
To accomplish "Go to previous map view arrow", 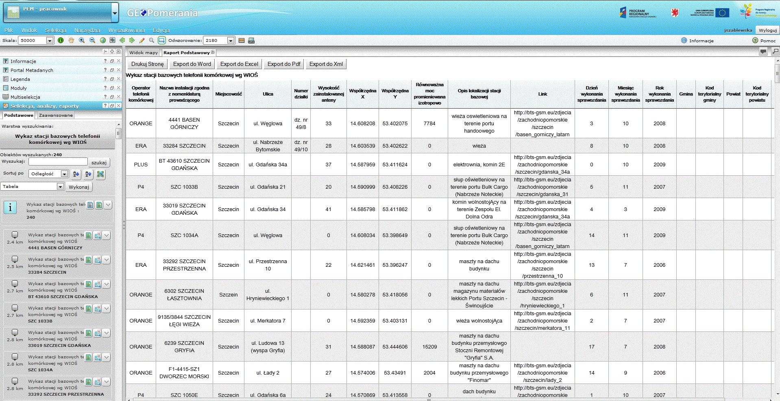I will tap(122, 40).
